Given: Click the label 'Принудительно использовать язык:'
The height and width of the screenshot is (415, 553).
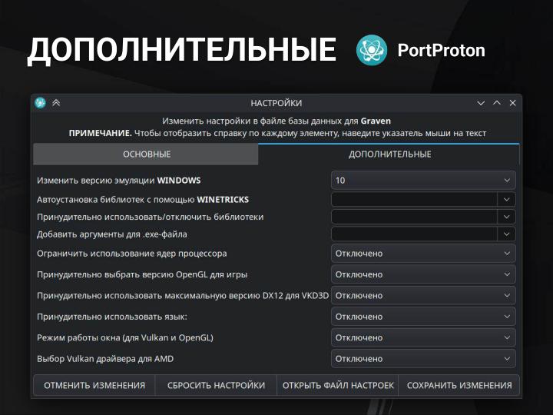Looking at the screenshot, I should pos(112,317).
